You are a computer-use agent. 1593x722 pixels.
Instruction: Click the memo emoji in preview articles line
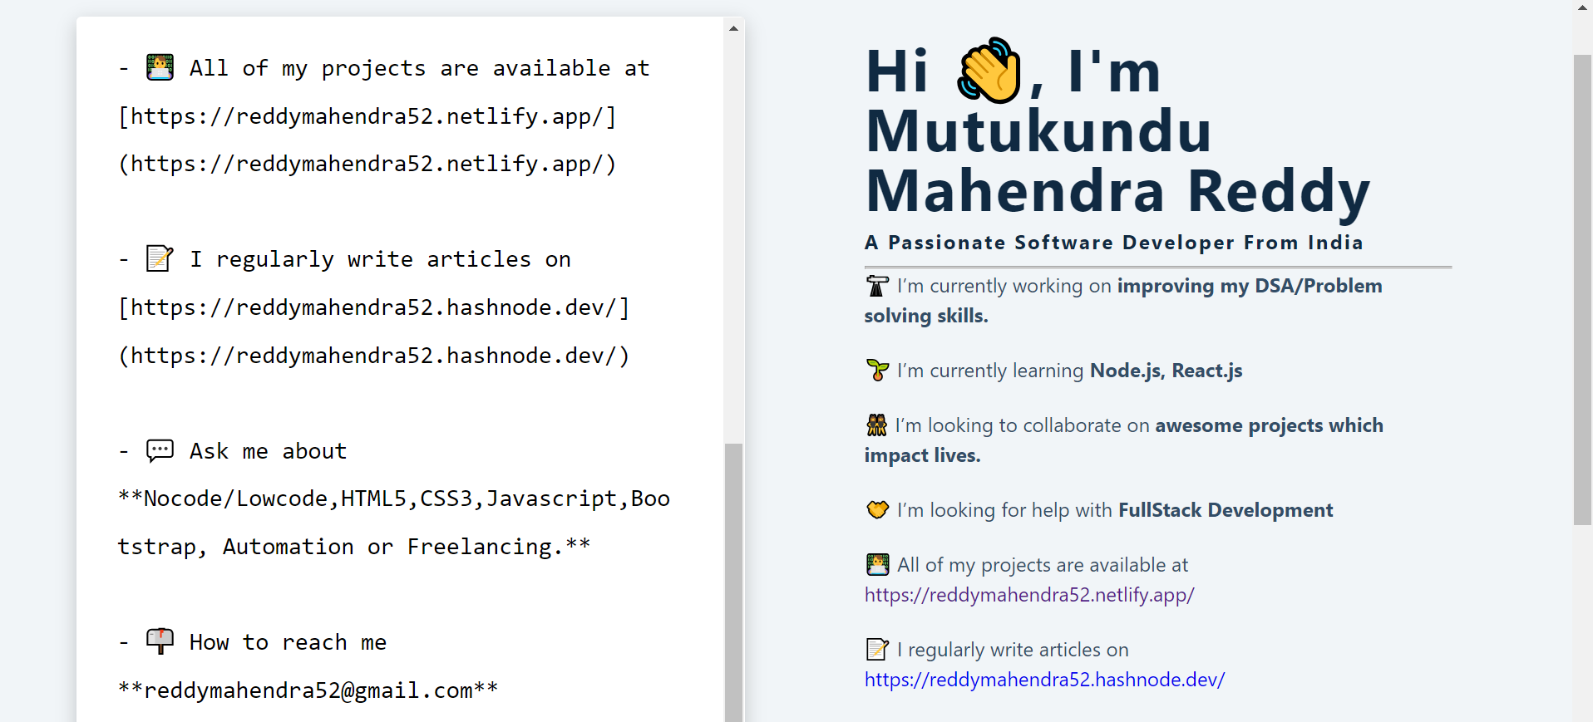(877, 650)
